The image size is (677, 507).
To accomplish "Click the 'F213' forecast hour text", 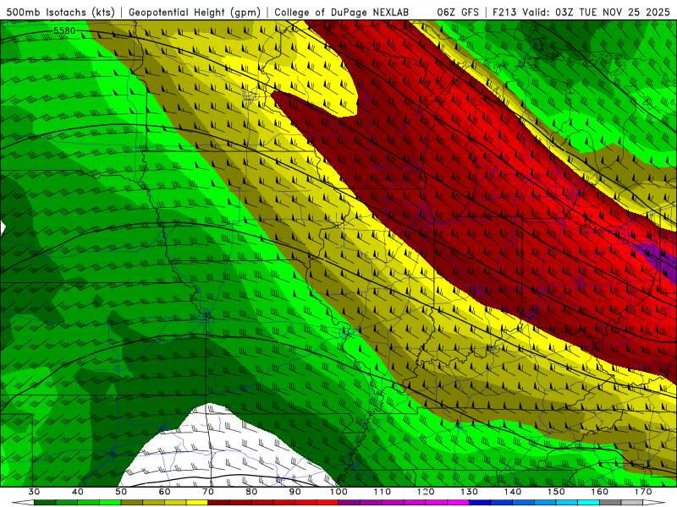I will (x=504, y=12).
